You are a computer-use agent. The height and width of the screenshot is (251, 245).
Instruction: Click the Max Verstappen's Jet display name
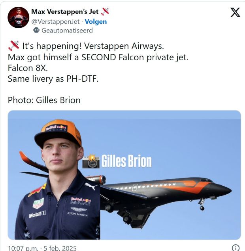coord(65,11)
